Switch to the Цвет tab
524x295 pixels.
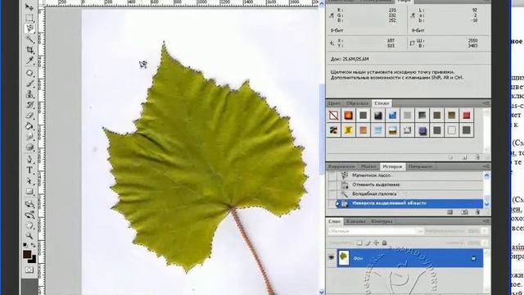click(x=334, y=103)
